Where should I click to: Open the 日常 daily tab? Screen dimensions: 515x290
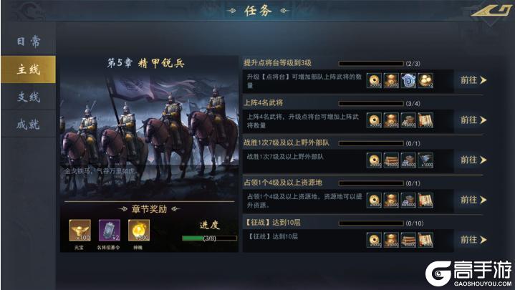[29, 42]
